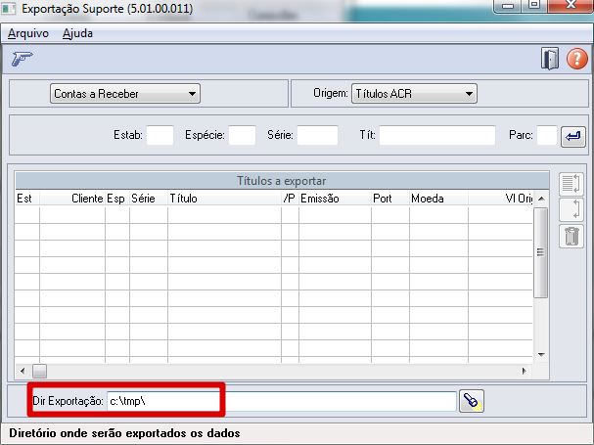Click the Moeda column header
This screenshot has width=594, height=445.
coord(438,199)
